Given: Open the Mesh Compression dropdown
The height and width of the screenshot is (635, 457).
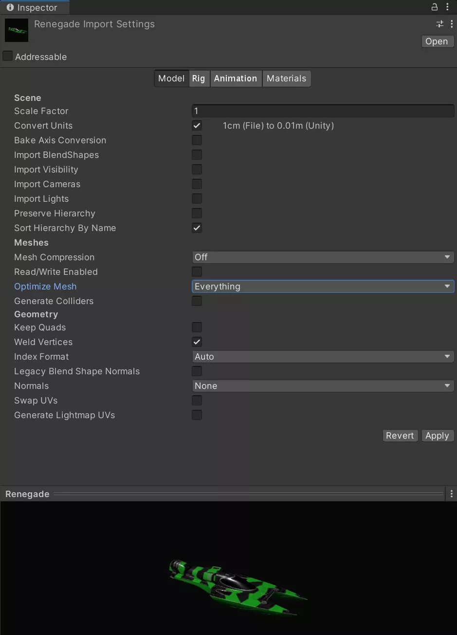Looking at the screenshot, I should 323,257.
